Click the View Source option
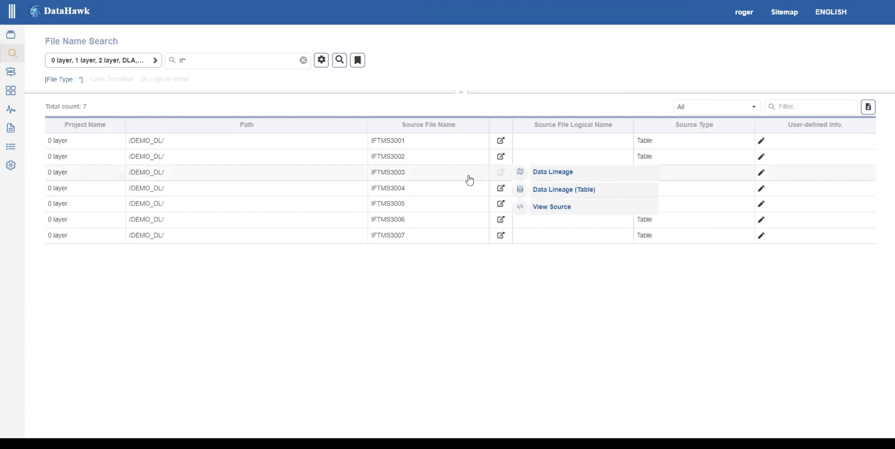The image size is (895, 449). (x=551, y=207)
